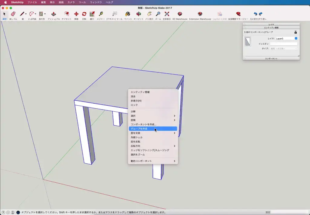Choose グループを作成 from the context menu

pos(153,129)
